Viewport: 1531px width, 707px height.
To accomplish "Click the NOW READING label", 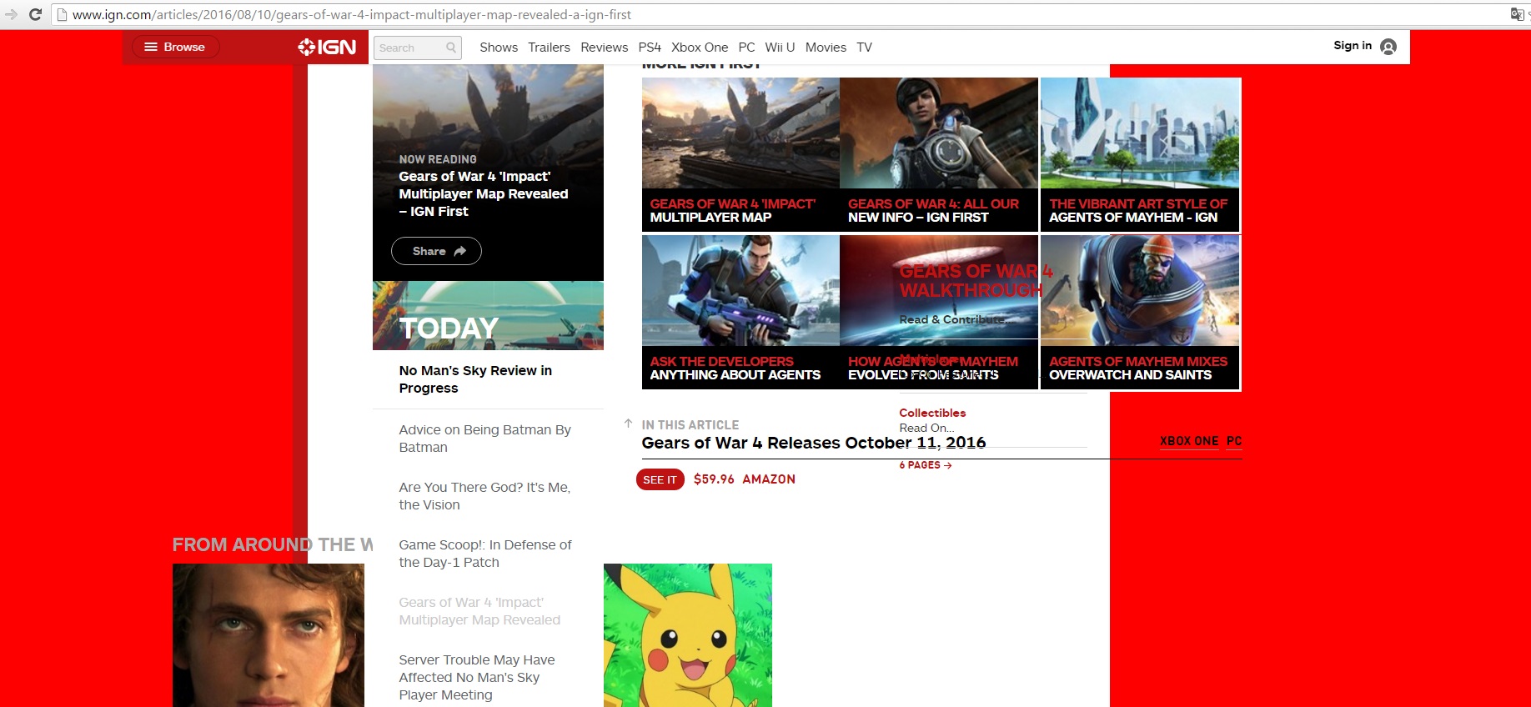I will pos(438,159).
